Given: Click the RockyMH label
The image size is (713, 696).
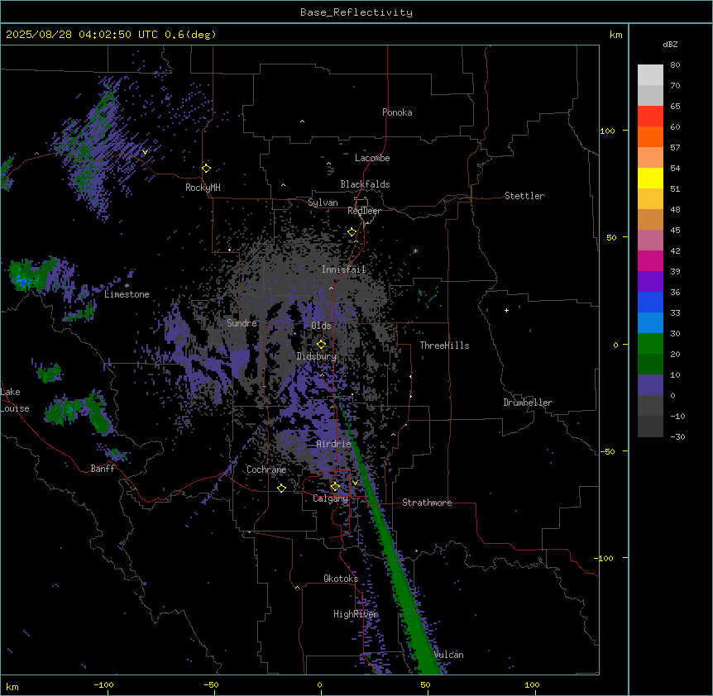Looking at the screenshot, I should click(x=203, y=188).
